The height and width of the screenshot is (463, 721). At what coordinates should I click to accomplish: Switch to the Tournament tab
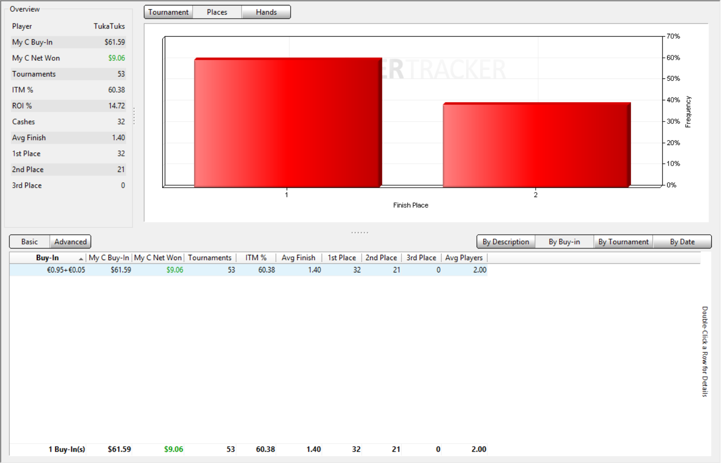pos(169,12)
